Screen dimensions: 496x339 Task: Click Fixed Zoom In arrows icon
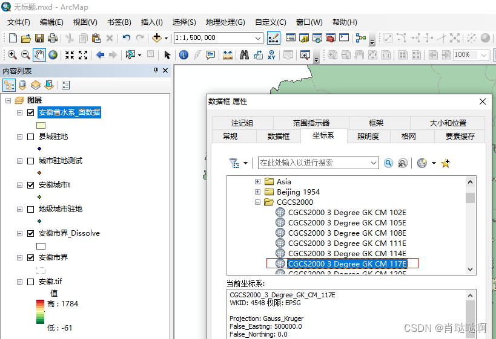(x=70, y=55)
